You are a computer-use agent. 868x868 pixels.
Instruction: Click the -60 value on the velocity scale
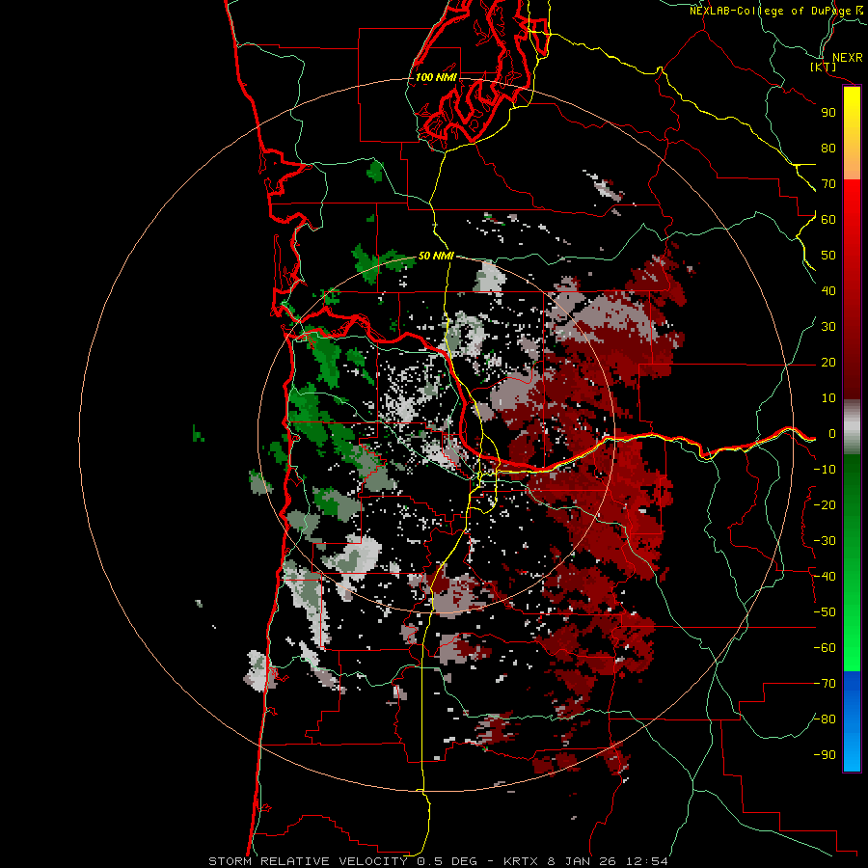(825, 648)
